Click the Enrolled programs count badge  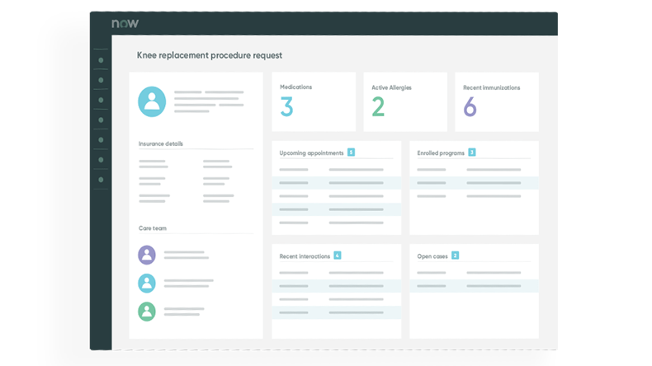point(471,152)
